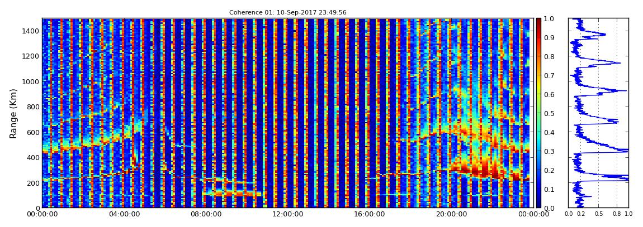The height and width of the screenshot is (227, 643).
Task: Click the colorbar 0.4 label
Action: point(549,133)
